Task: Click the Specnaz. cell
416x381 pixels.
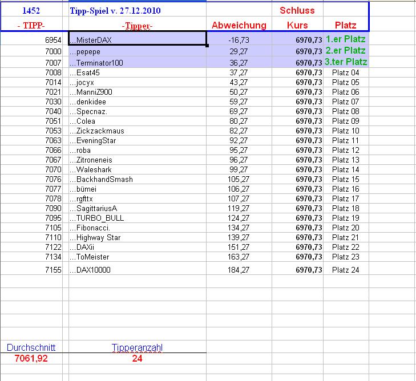Action: coord(138,111)
